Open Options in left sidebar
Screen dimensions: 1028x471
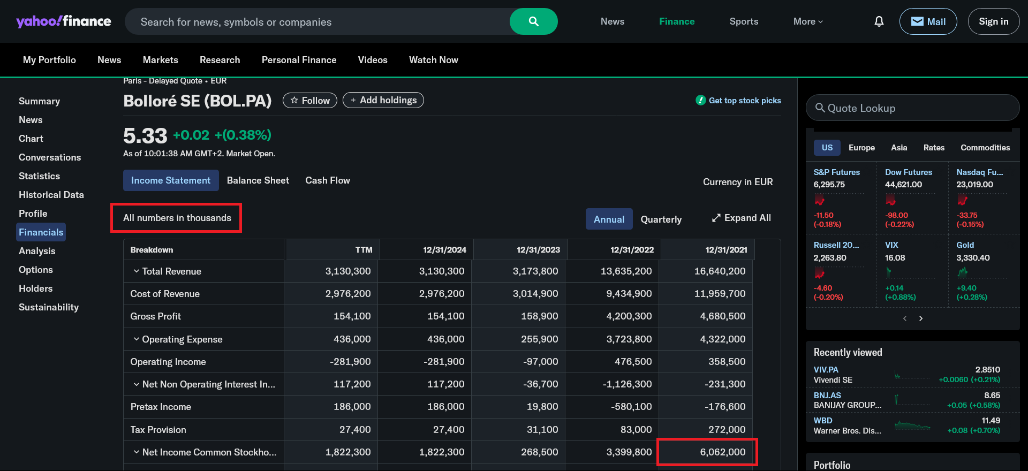pos(36,270)
